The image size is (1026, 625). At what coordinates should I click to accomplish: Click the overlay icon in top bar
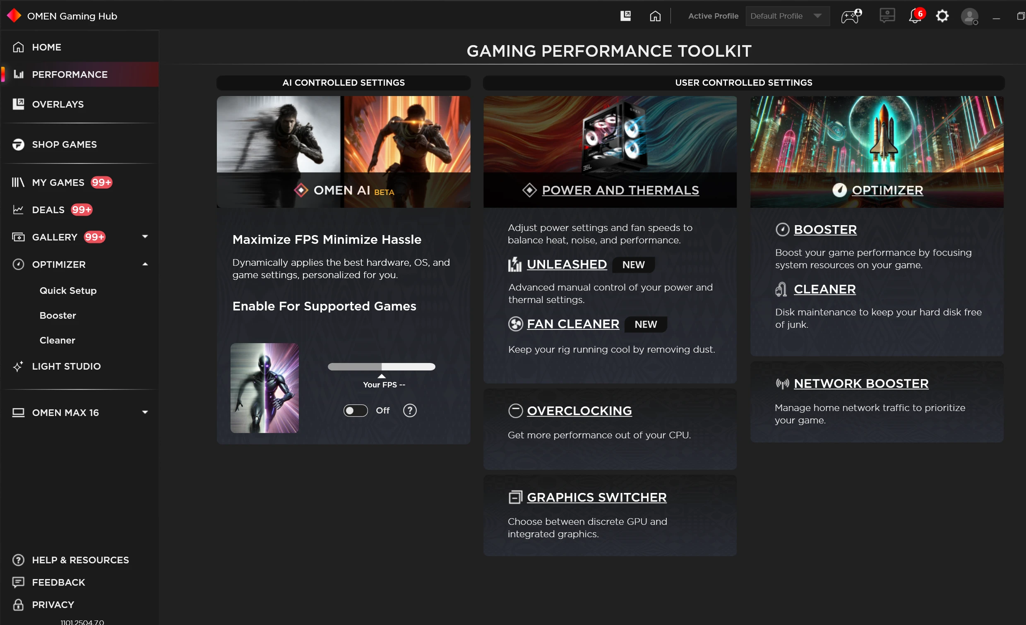coord(625,16)
